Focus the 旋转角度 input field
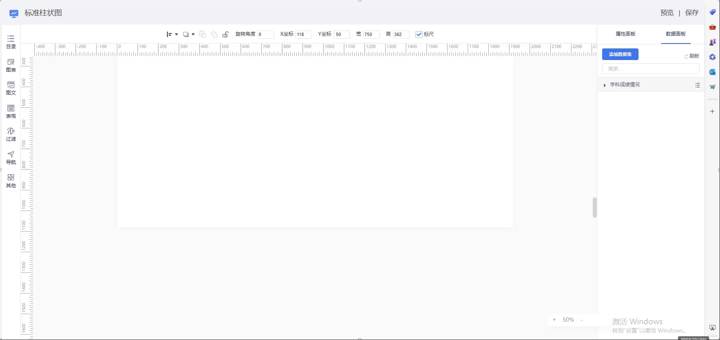 (265, 35)
